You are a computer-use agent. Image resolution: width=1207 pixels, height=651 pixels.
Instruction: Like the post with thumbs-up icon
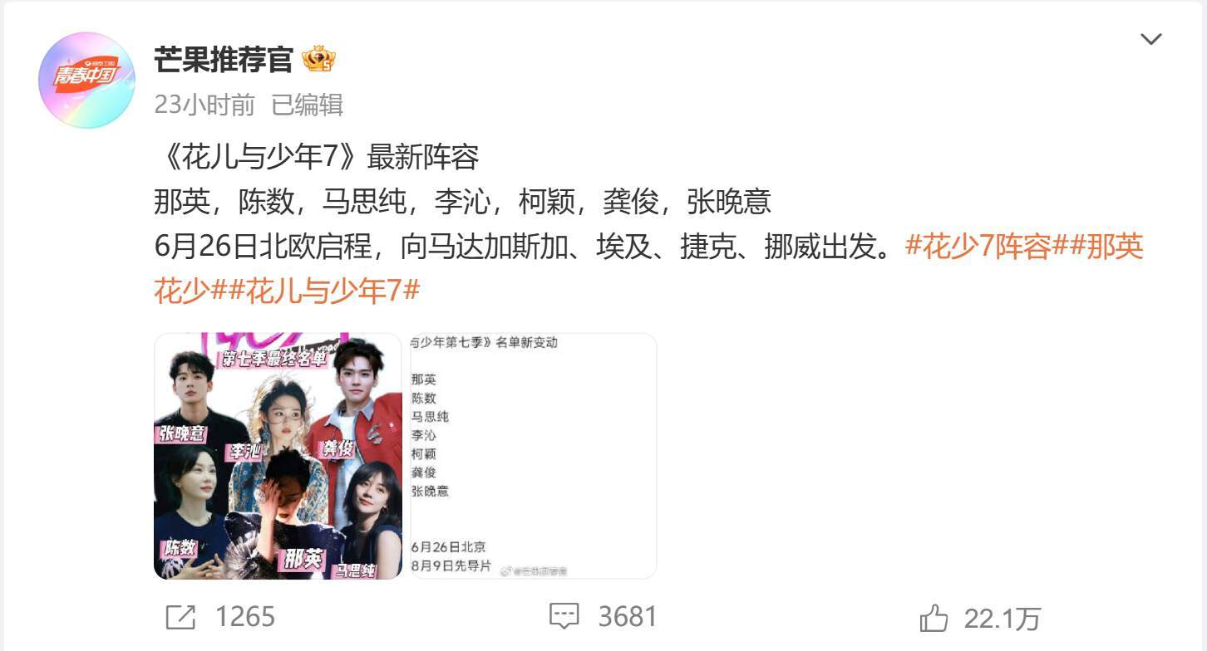[x=934, y=618]
